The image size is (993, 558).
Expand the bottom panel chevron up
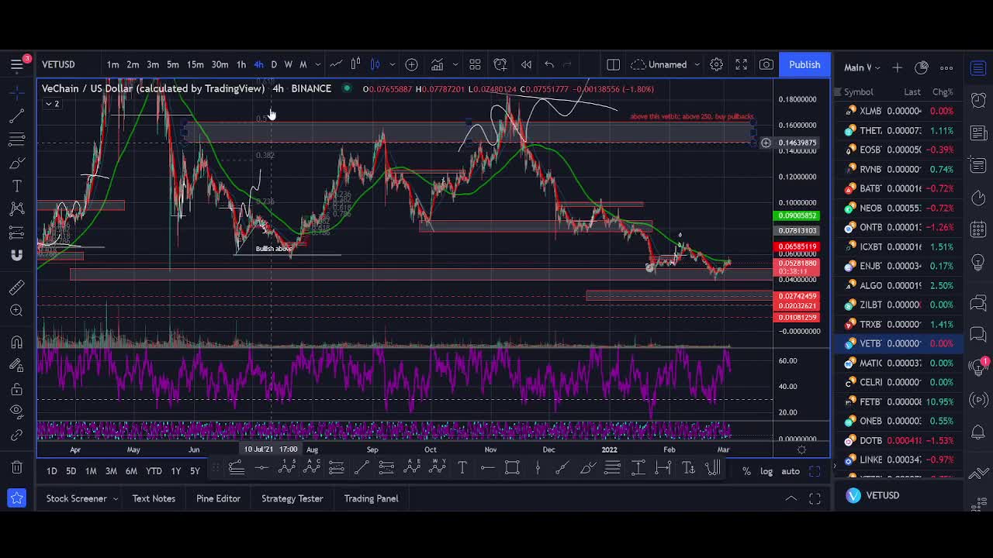point(791,498)
